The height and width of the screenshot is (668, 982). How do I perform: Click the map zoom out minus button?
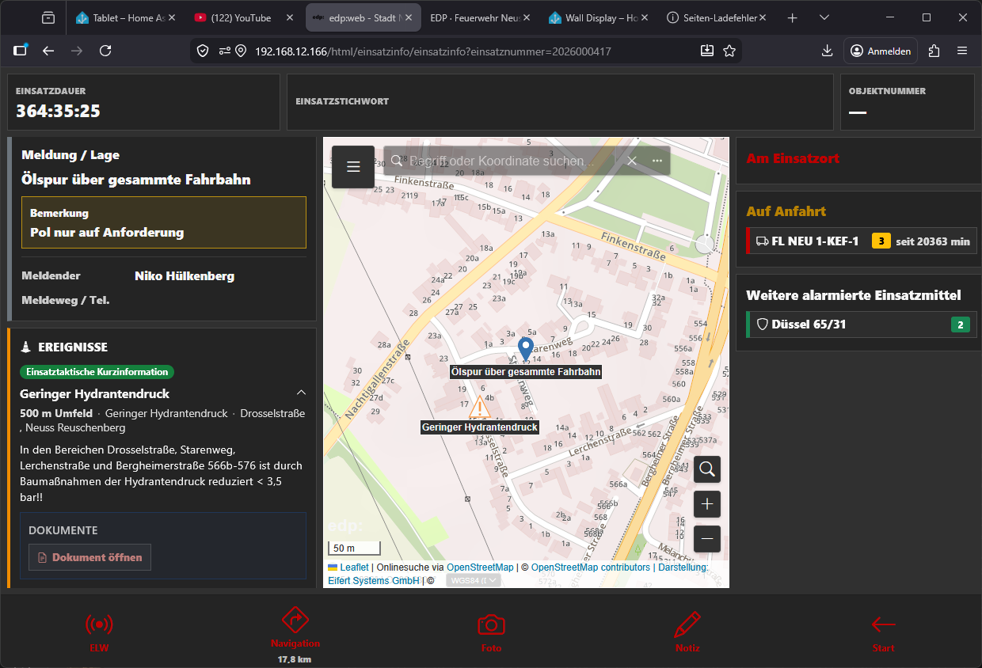(707, 538)
